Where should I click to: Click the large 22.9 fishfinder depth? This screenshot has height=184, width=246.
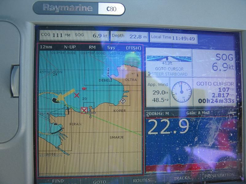pyautogui.click(x=169, y=126)
